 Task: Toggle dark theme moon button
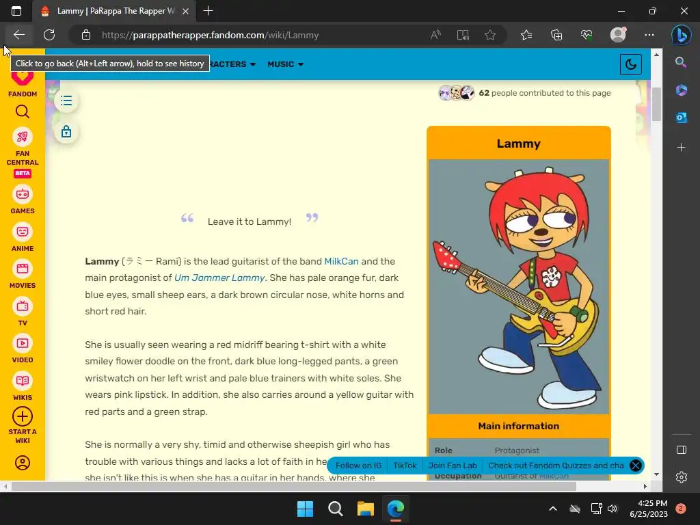click(x=631, y=64)
